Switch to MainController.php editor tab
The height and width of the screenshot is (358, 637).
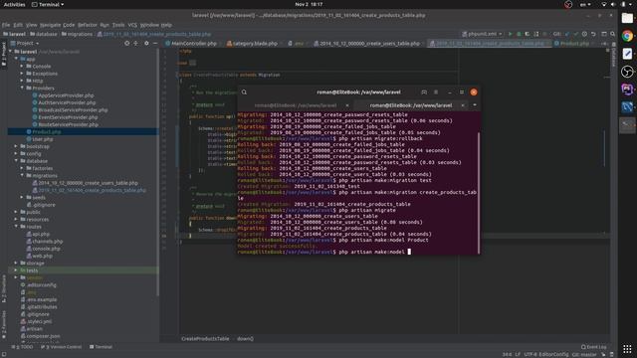[191, 44]
